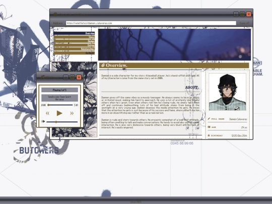Open the Overview tab in the sidebar
This screenshot has width=272, height=204.
pyautogui.click(x=74, y=33)
